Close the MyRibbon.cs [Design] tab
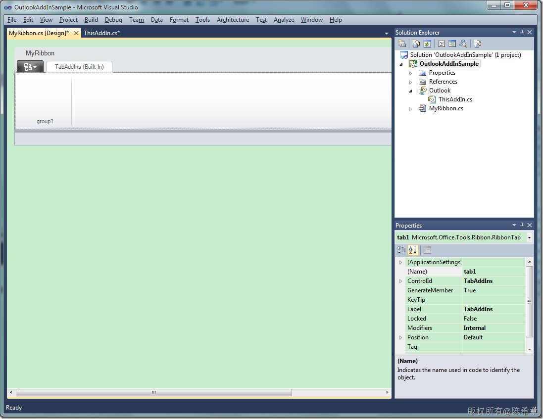543x419 pixels. coord(76,33)
